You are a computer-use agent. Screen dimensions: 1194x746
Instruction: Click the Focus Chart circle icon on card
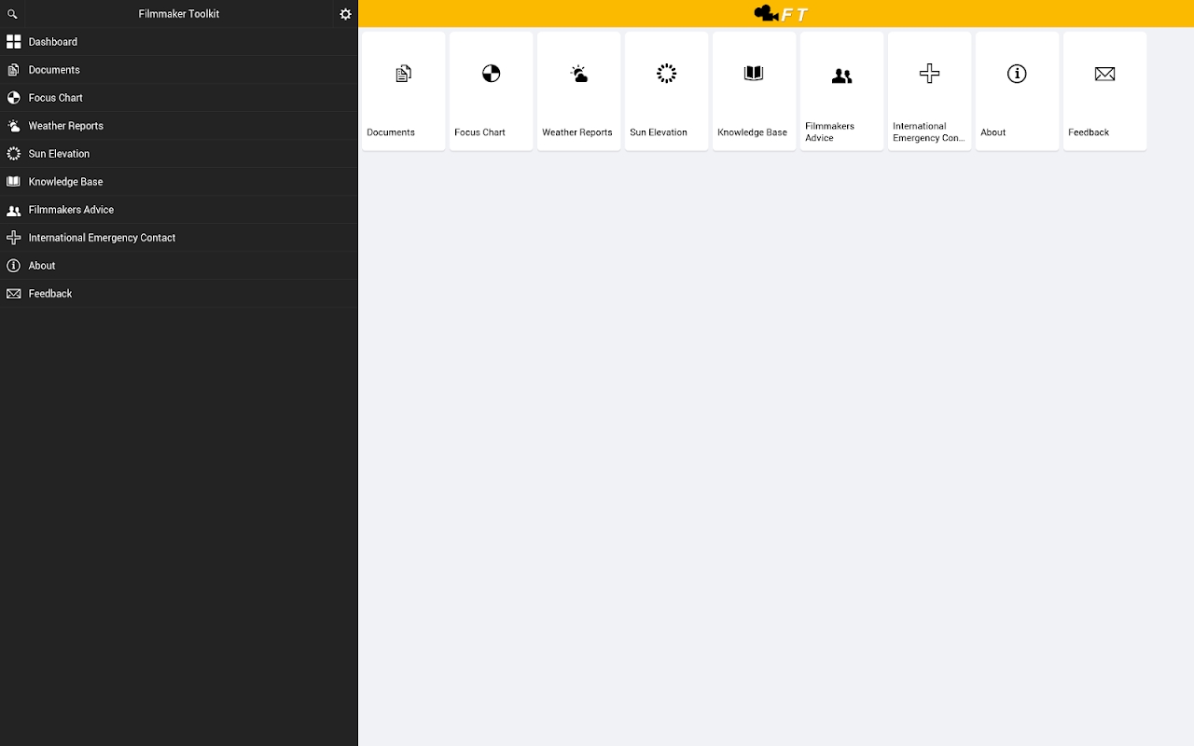[x=491, y=74]
